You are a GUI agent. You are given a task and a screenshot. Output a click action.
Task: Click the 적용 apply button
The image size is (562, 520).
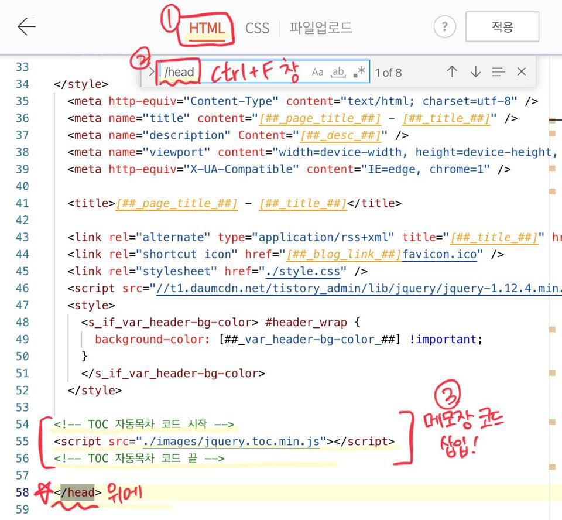(502, 26)
